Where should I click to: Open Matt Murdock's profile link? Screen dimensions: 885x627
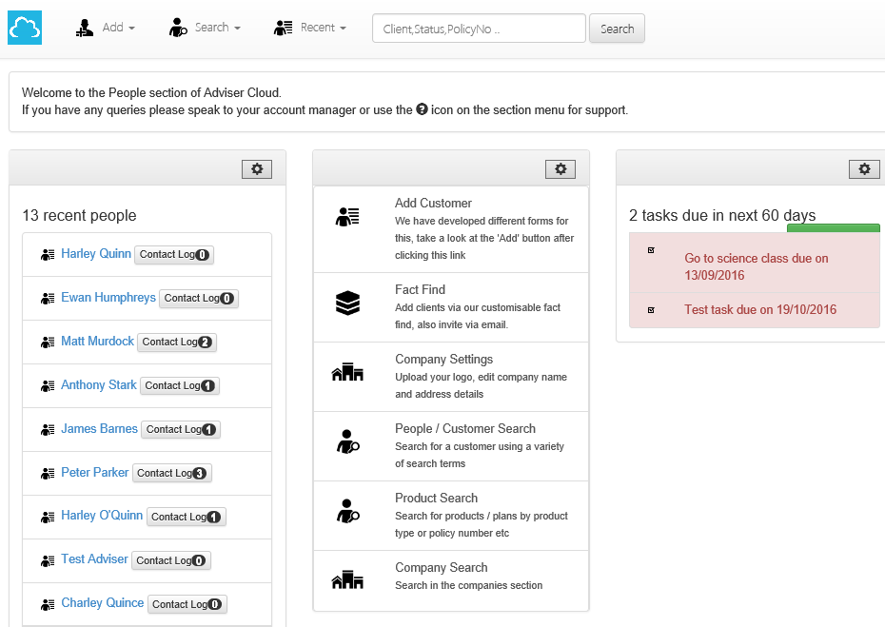pyautogui.click(x=97, y=342)
